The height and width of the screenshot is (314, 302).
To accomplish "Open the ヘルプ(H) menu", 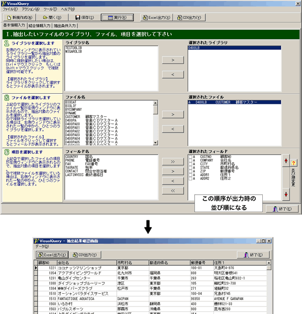I will (68, 9).
